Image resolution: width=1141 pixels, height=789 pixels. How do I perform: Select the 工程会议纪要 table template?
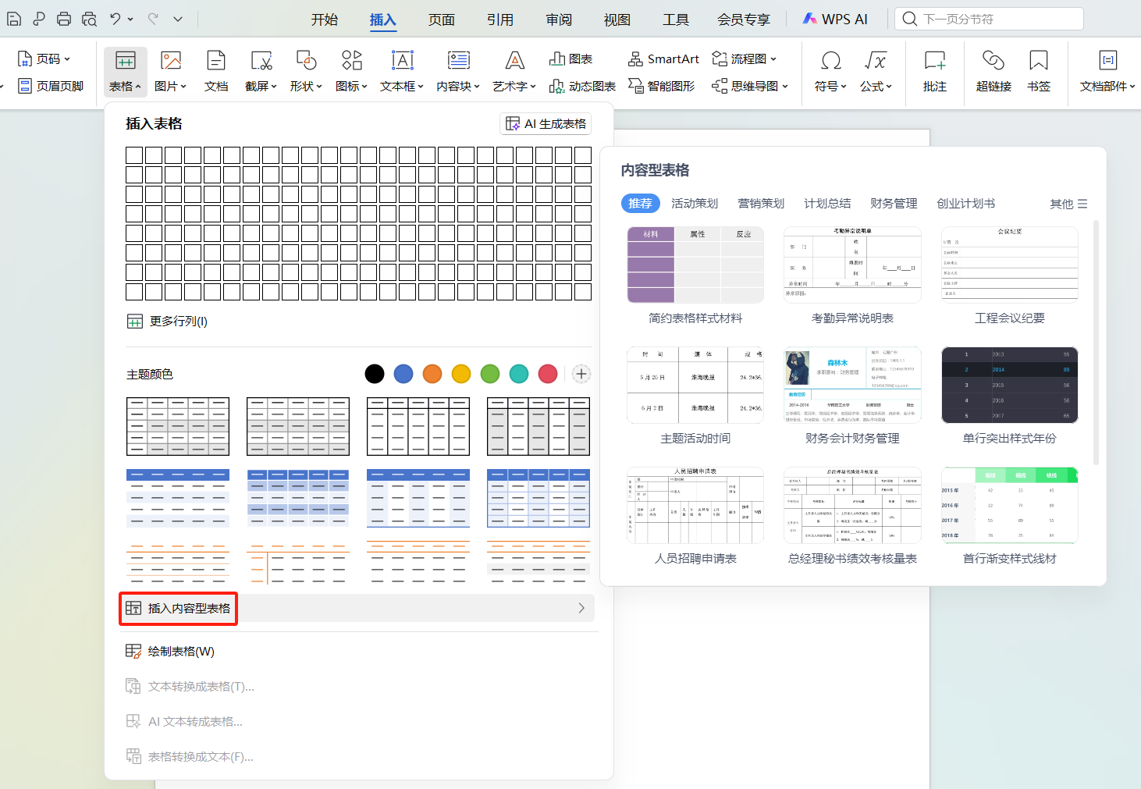pyautogui.click(x=1009, y=265)
